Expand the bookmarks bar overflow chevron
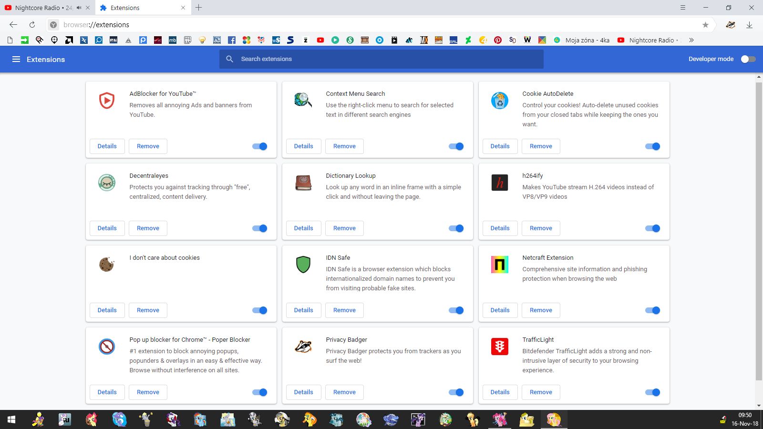The height and width of the screenshot is (429, 763). (691, 40)
